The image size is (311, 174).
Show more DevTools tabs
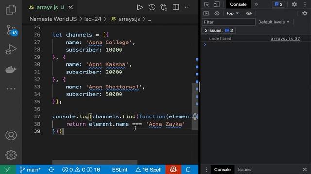click(x=256, y=4)
